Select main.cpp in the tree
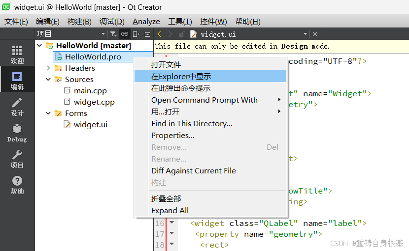The image size is (409, 251). coord(90,90)
